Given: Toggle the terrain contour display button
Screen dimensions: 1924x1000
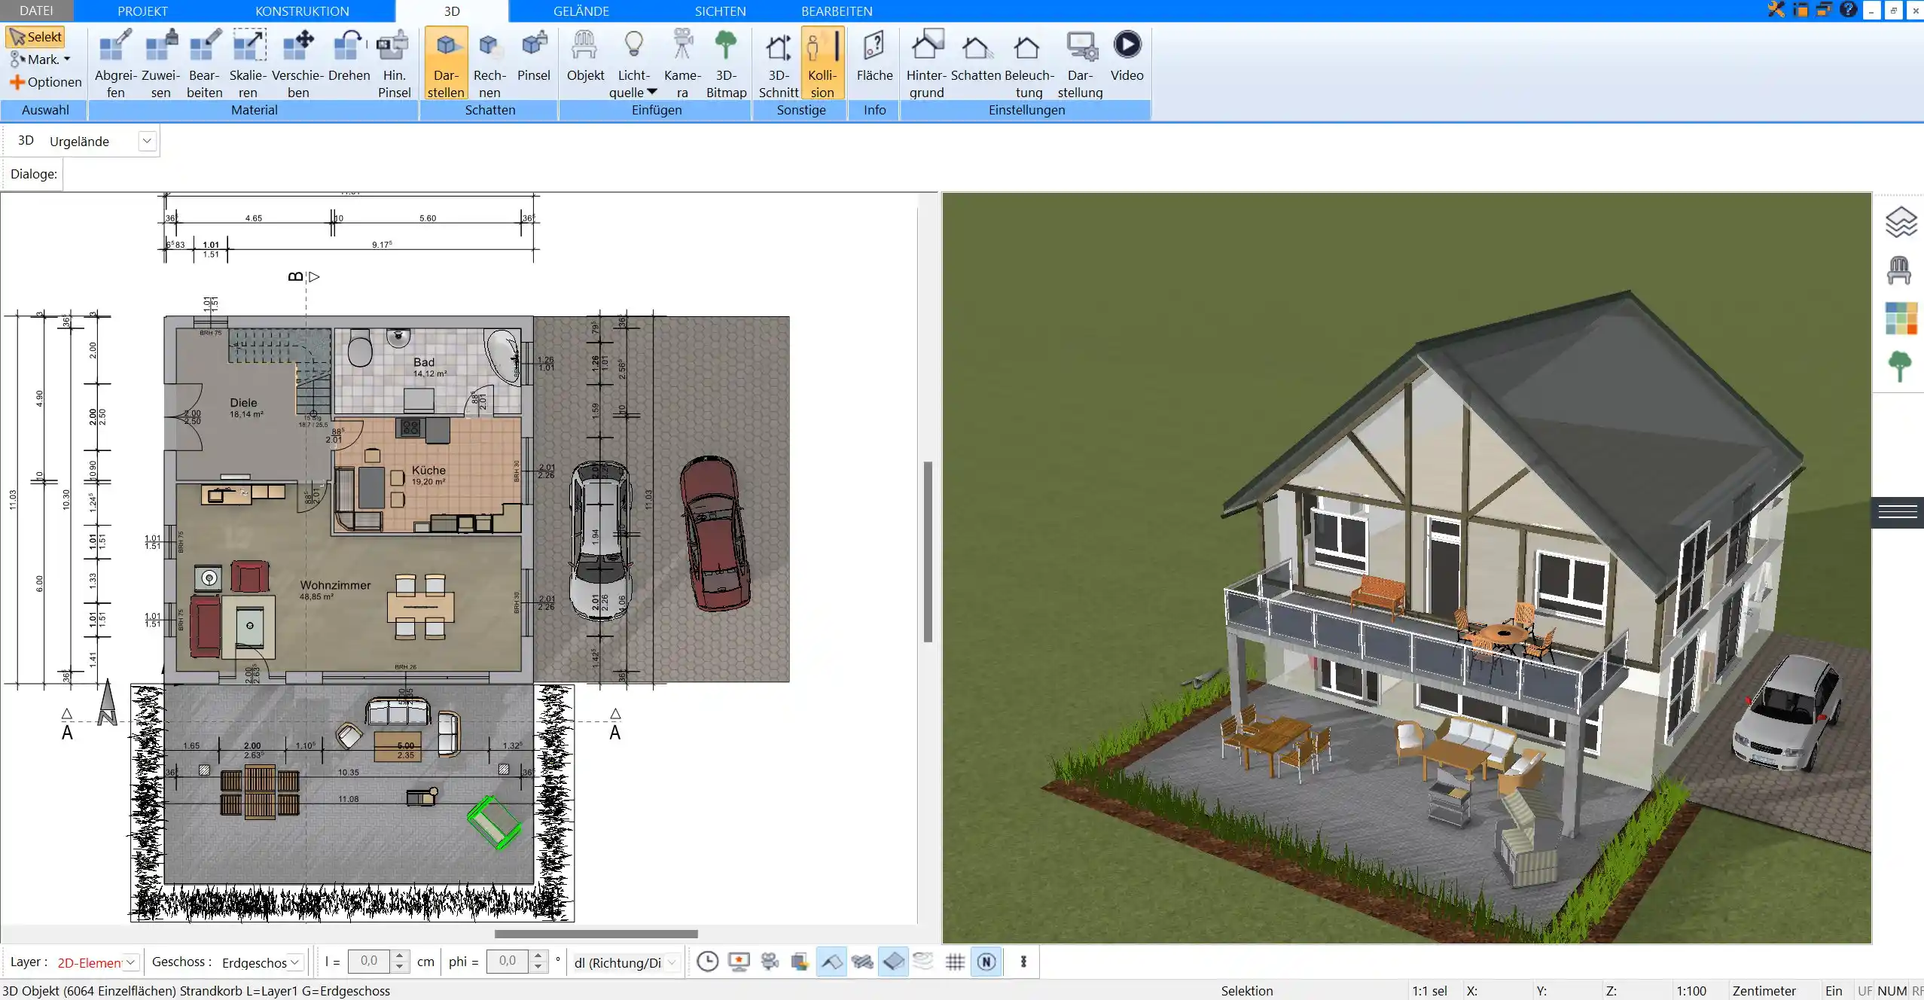Looking at the screenshot, I should pyautogui.click(x=923, y=962).
